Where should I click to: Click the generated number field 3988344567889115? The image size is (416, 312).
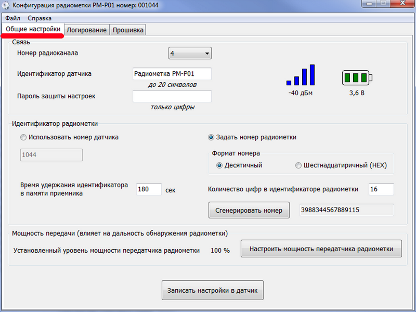[347, 210]
